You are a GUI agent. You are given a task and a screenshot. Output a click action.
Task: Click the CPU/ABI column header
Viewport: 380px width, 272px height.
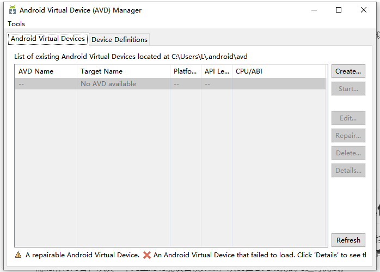[x=279, y=71]
